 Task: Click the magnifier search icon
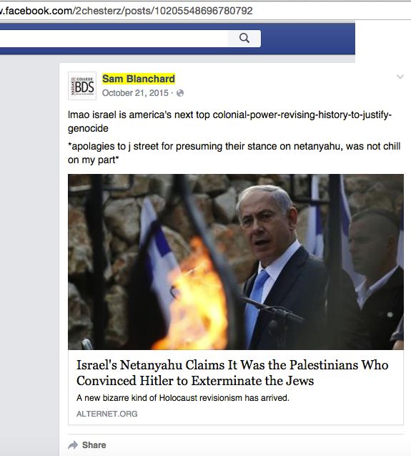(244, 38)
